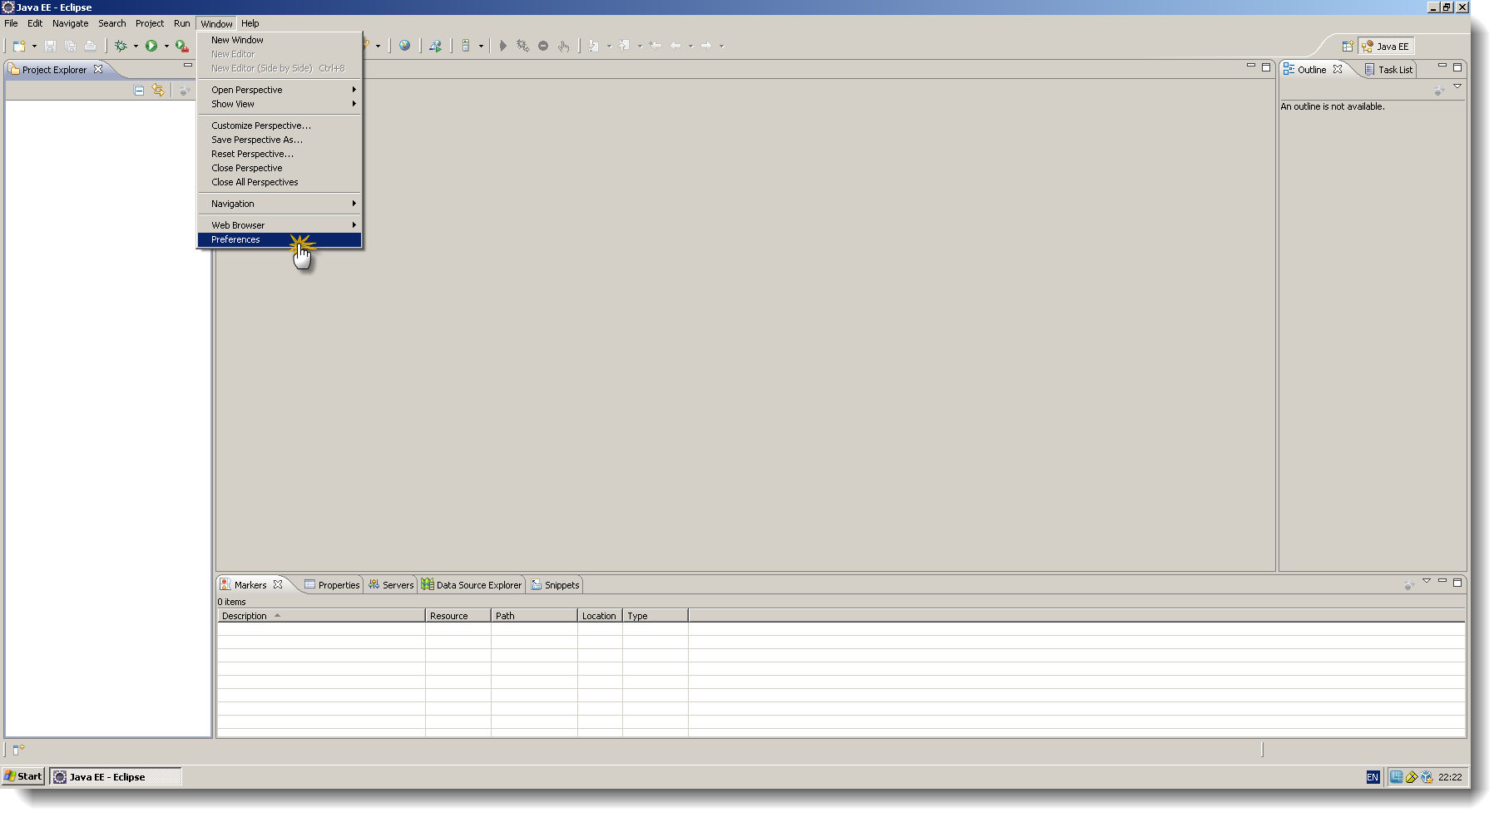Select the Debug launch icon in the toolbar
This screenshot has width=1504, height=822.
[122, 46]
